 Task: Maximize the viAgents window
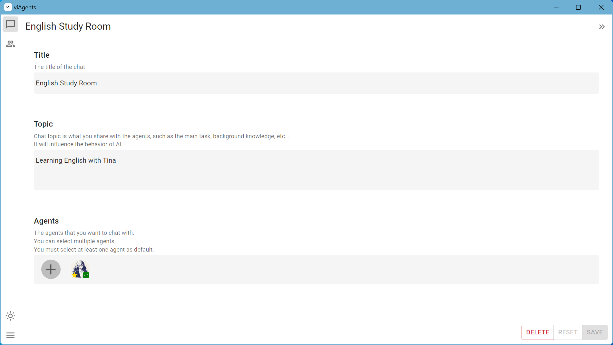click(x=578, y=7)
